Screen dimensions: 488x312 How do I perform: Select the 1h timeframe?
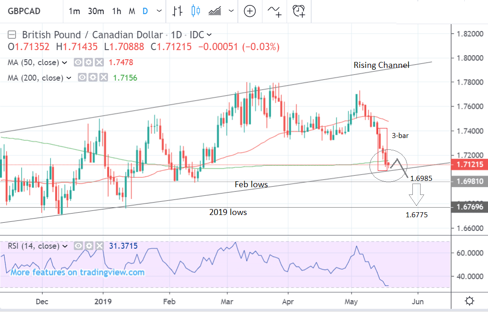[117, 11]
